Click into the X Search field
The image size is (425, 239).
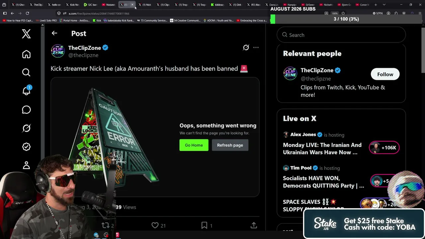click(341, 35)
